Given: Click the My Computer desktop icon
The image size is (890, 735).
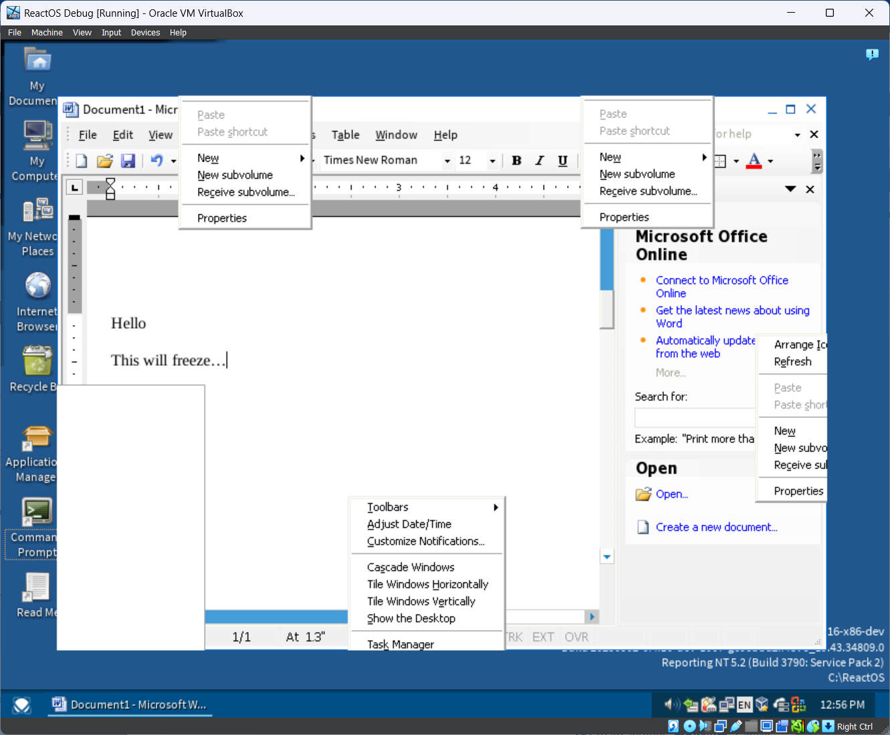Looking at the screenshot, I should click(35, 150).
